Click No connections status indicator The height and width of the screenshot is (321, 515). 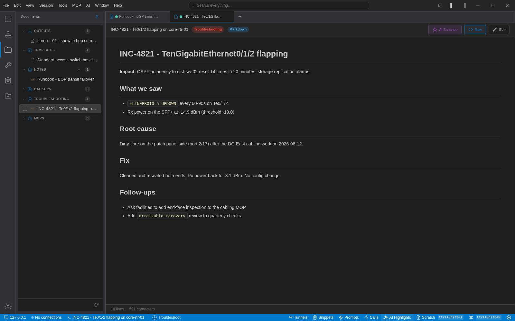click(46, 317)
